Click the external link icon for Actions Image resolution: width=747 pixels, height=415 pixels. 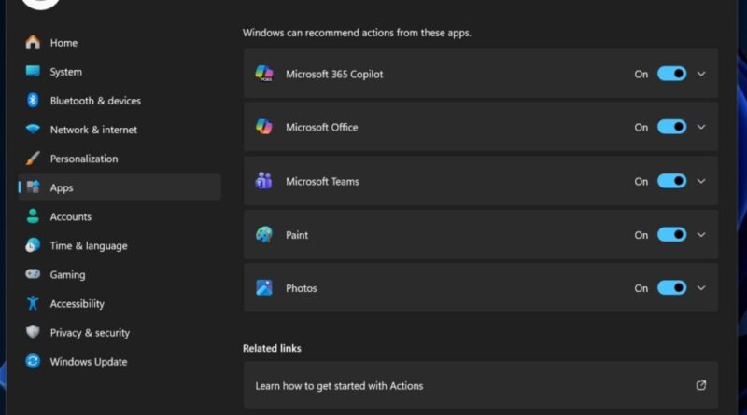(x=701, y=385)
